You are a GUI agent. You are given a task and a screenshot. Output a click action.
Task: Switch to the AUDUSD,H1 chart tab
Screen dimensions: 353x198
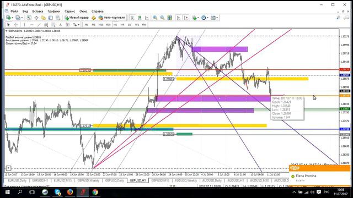point(236,180)
